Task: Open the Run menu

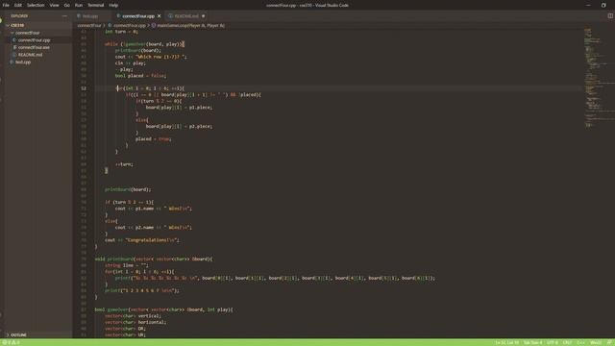Action: pos(79,5)
